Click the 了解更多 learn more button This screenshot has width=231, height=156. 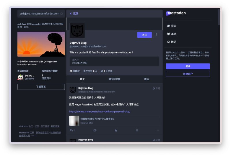[41, 87]
